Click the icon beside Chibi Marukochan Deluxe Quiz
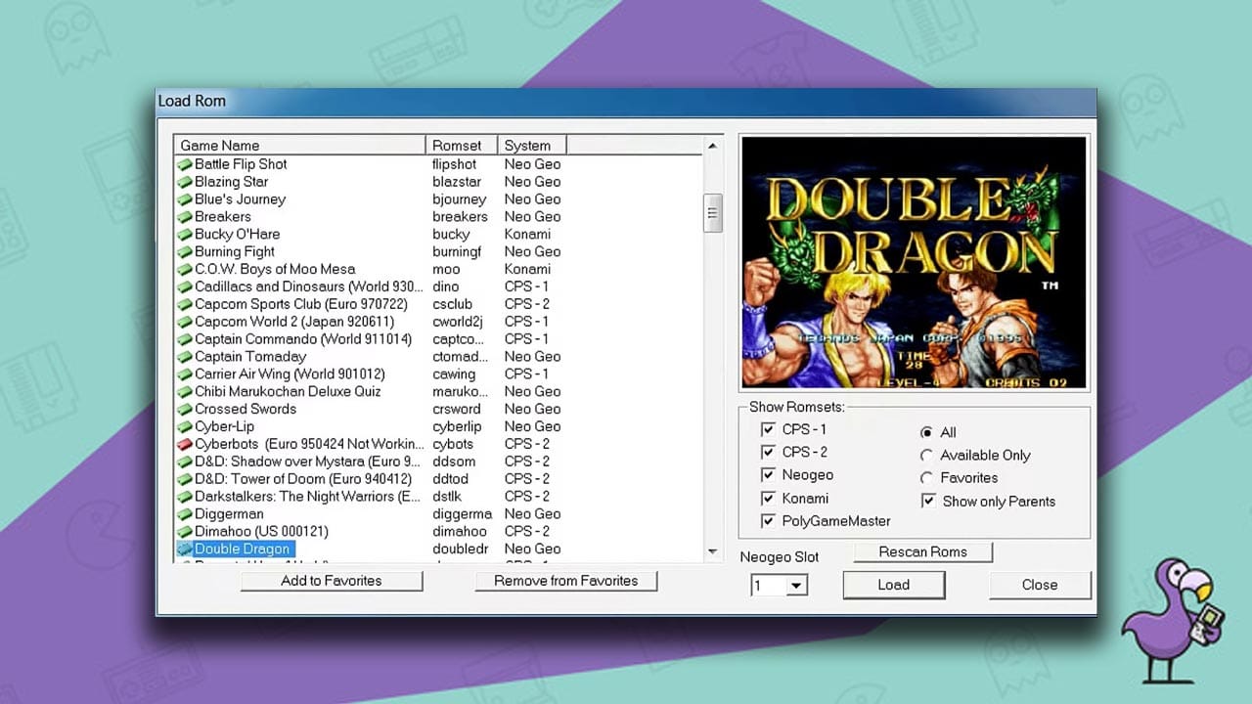 coord(184,392)
